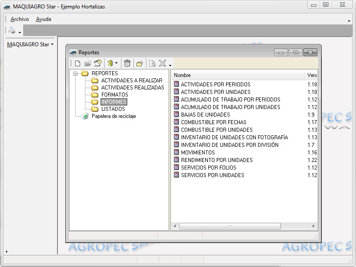Select SERVICIOS POR UNIDADES report
Image resolution: width=356 pixels, height=267 pixels.
pyautogui.click(x=213, y=175)
